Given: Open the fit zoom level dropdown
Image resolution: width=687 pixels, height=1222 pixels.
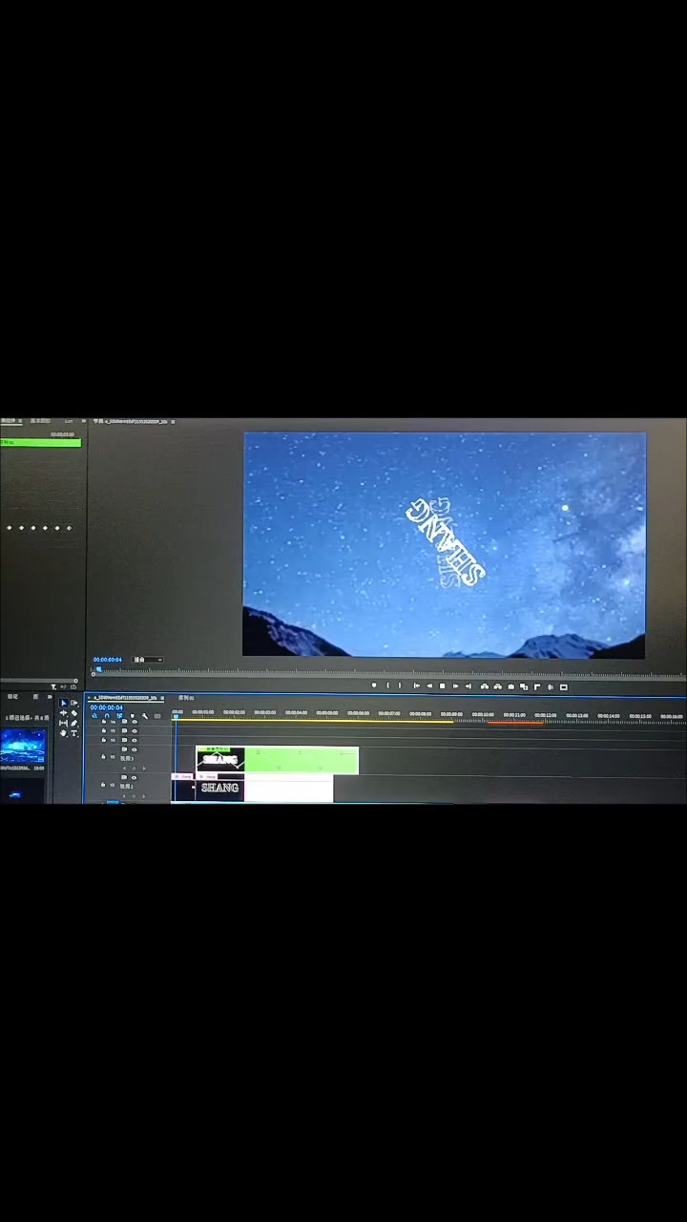Looking at the screenshot, I should pyautogui.click(x=148, y=660).
